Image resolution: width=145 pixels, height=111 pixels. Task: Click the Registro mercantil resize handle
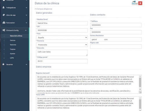click(x=140, y=92)
